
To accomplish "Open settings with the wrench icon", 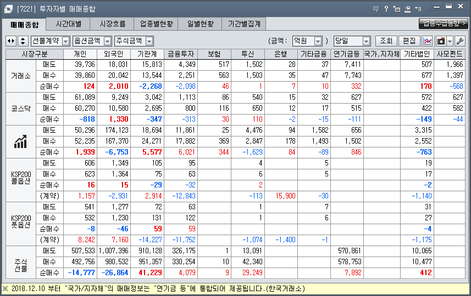I will coord(460,41).
